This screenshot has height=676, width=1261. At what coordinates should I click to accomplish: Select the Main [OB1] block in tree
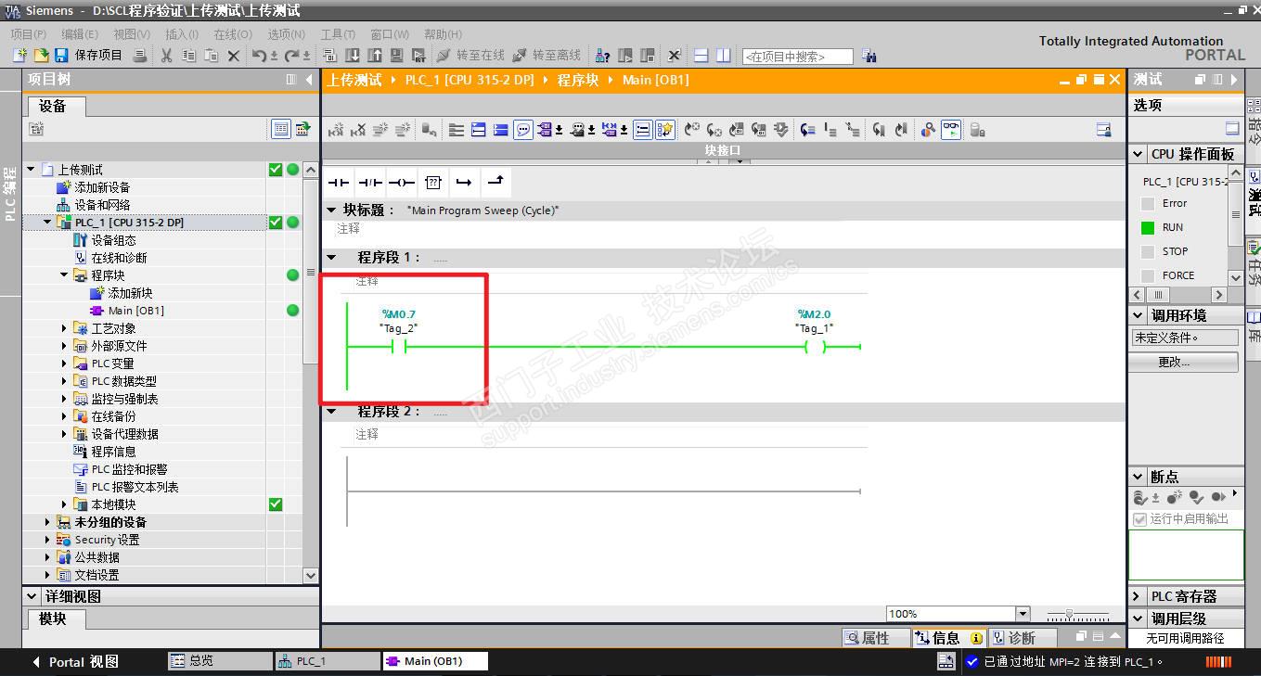pos(135,311)
